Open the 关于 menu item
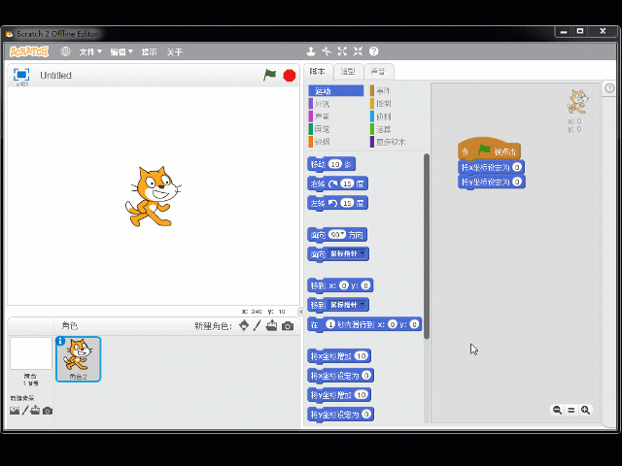This screenshot has height=466, width=622. coord(174,51)
